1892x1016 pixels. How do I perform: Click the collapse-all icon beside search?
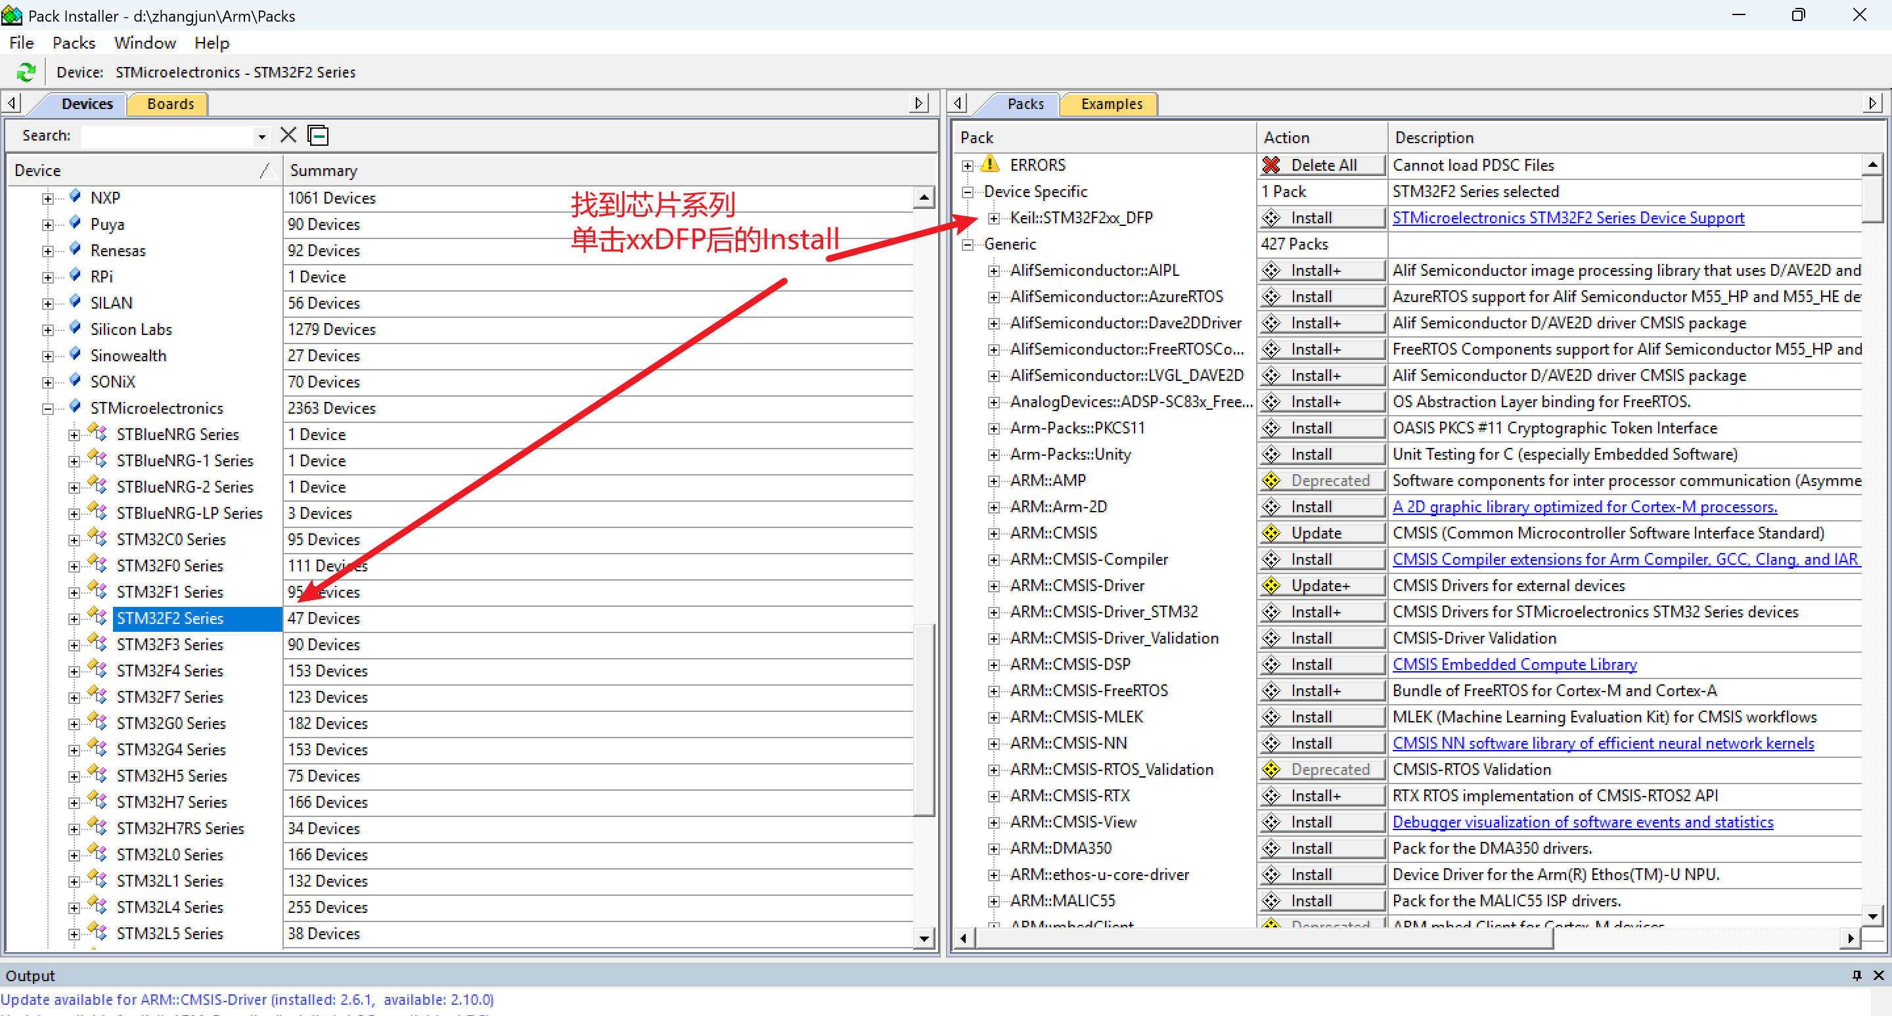[x=318, y=135]
